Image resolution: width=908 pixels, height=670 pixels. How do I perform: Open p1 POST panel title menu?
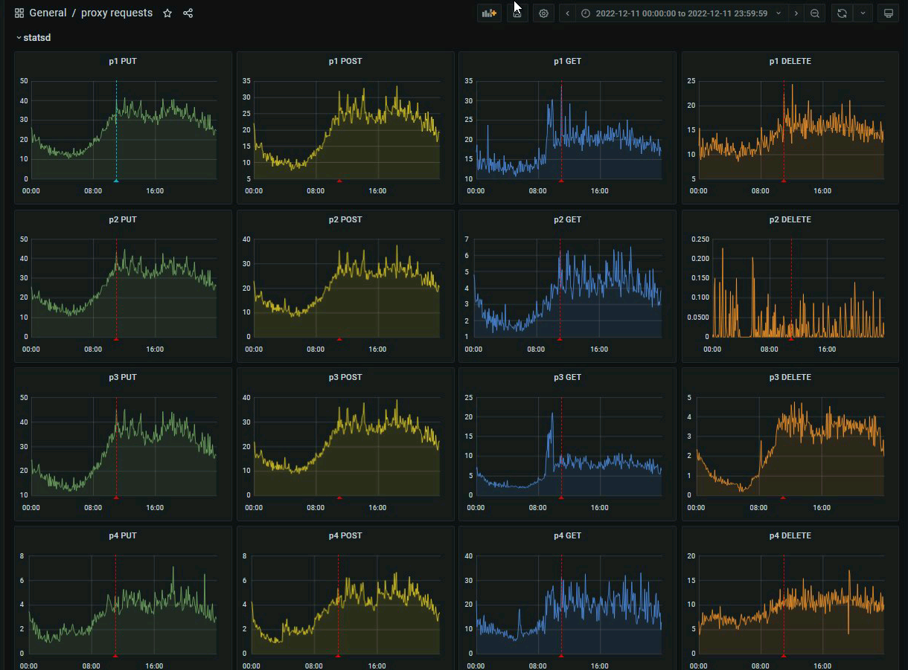[x=345, y=61]
